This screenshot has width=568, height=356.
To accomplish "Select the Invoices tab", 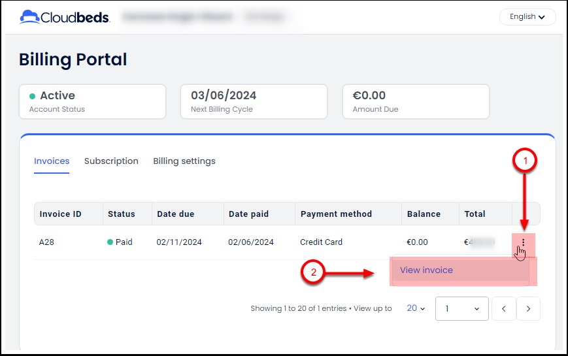I will [52, 161].
